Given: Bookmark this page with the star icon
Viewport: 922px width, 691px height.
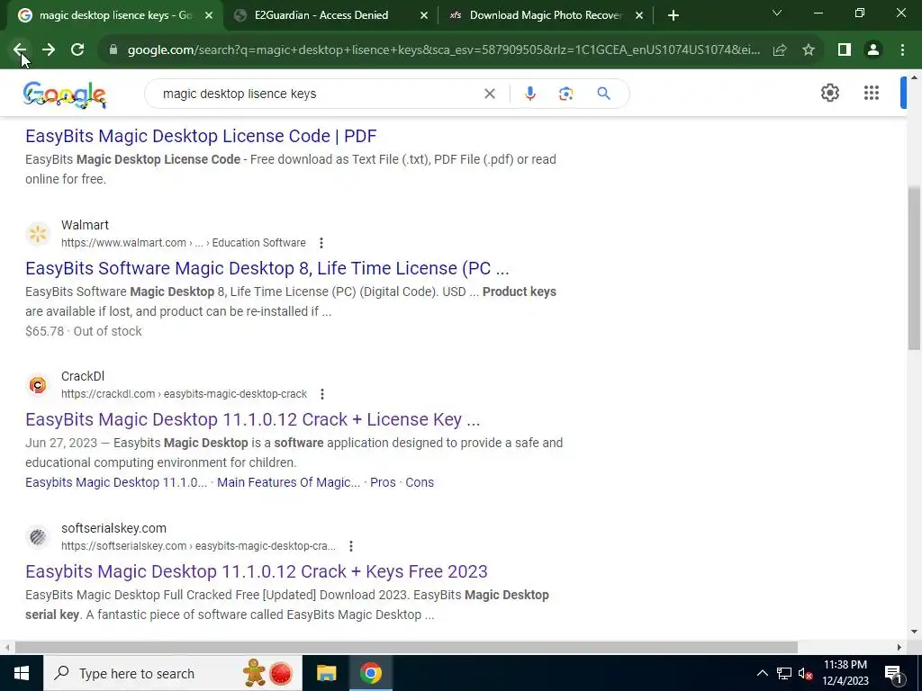Looking at the screenshot, I should (x=809, y=50).
